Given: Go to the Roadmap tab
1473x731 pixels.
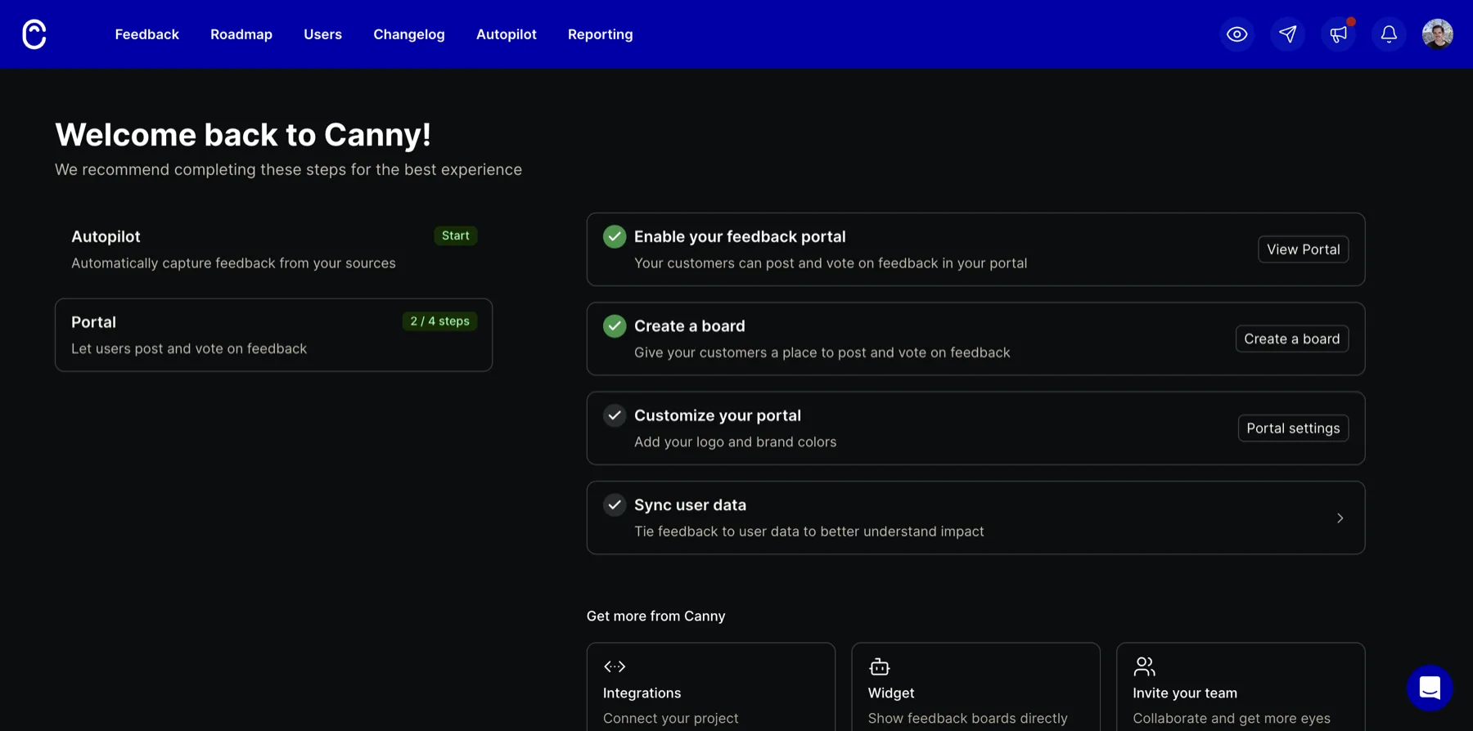Looking at the screenshot, I should pyautogui.click(x=241, y=34).
